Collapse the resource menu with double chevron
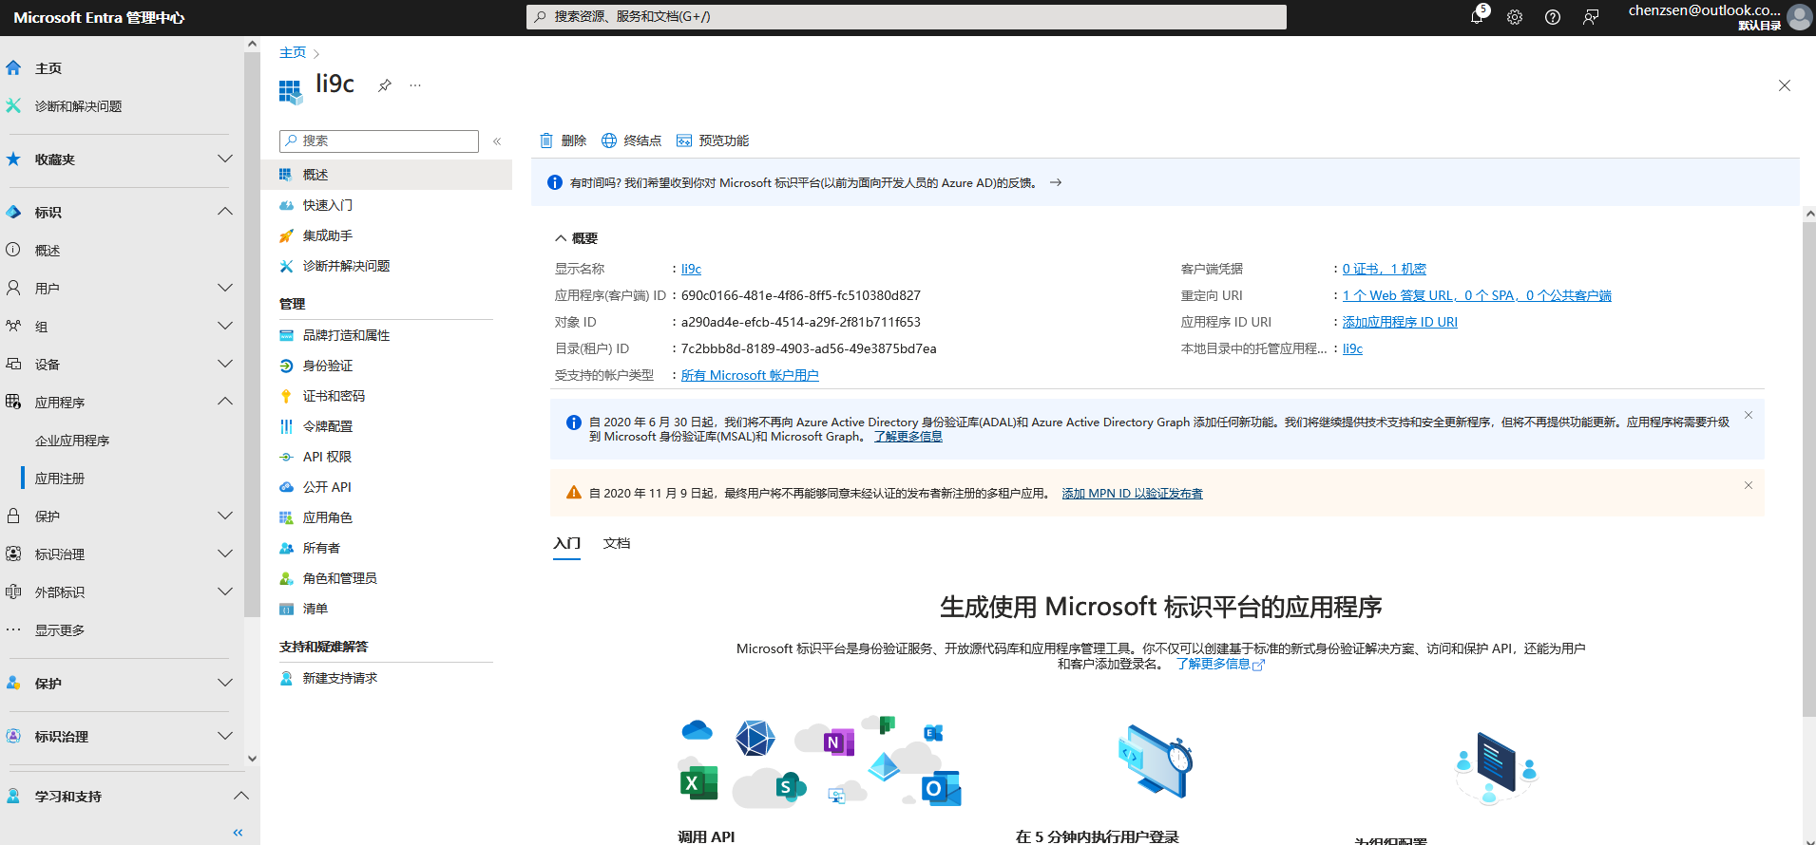1816x845 pixels. point(497,141)
